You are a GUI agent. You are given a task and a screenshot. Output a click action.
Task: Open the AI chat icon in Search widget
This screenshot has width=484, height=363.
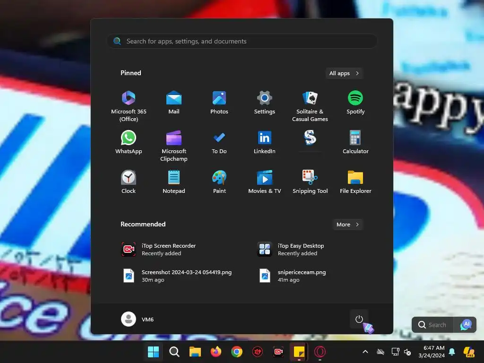[x=466, y=325]
